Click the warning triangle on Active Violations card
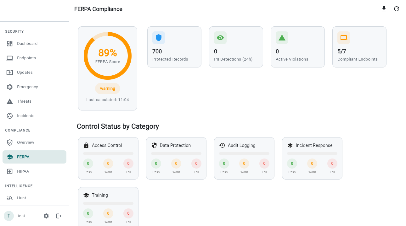The image size is (406, 226). tap(282, 37)
